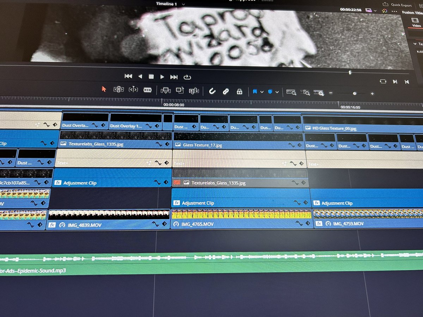423x317 pixels.
Task: Click the timeline zoom slider handle
Action: (355, 93)
